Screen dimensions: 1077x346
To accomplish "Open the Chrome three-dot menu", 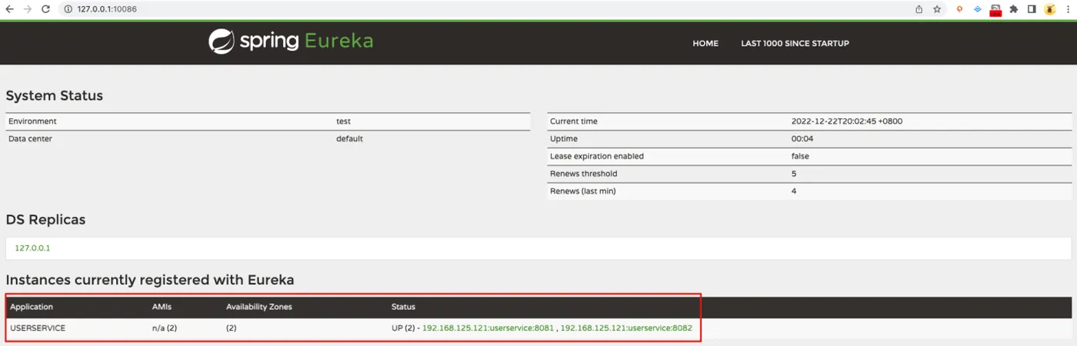I will click(1068, 9).
